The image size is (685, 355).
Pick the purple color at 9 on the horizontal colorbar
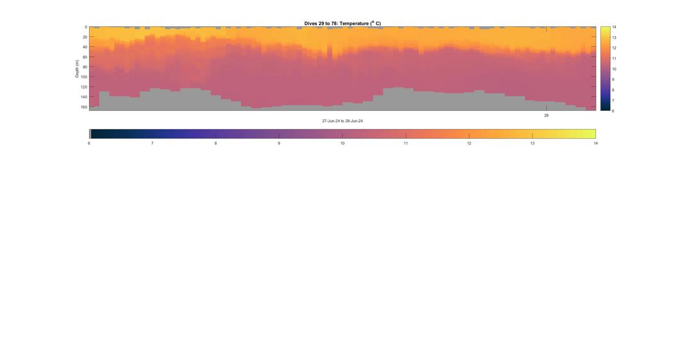pos(279,134)
